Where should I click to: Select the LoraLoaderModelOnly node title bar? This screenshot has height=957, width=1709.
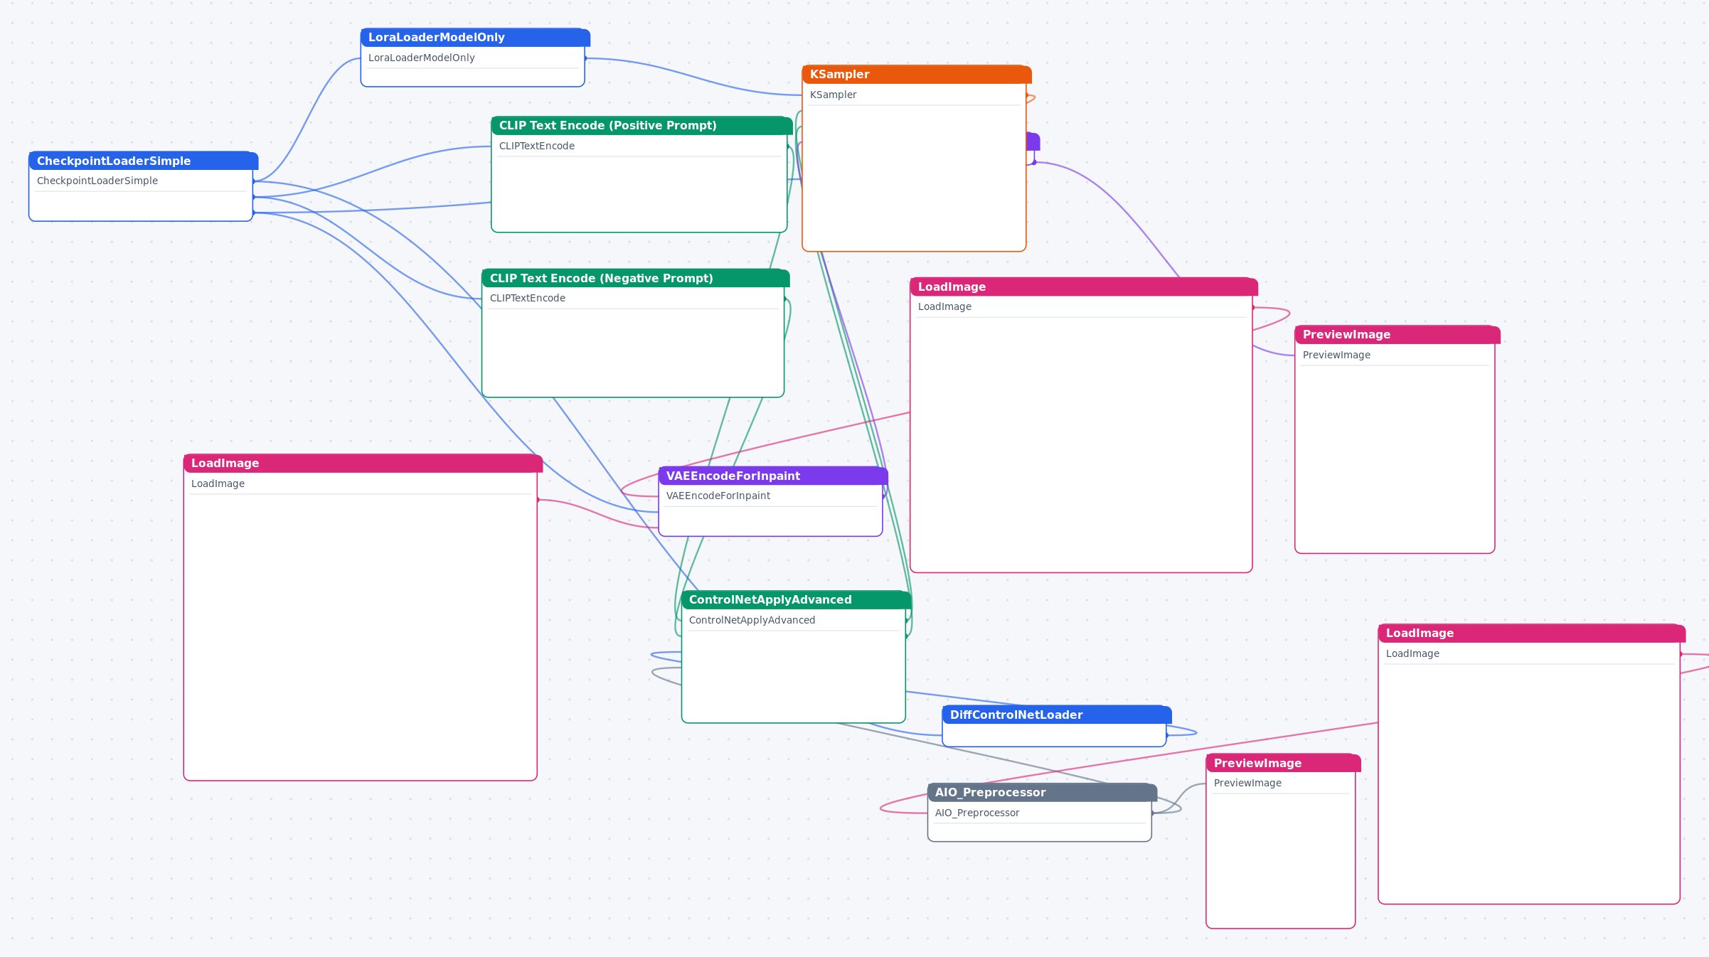[475, 38]
